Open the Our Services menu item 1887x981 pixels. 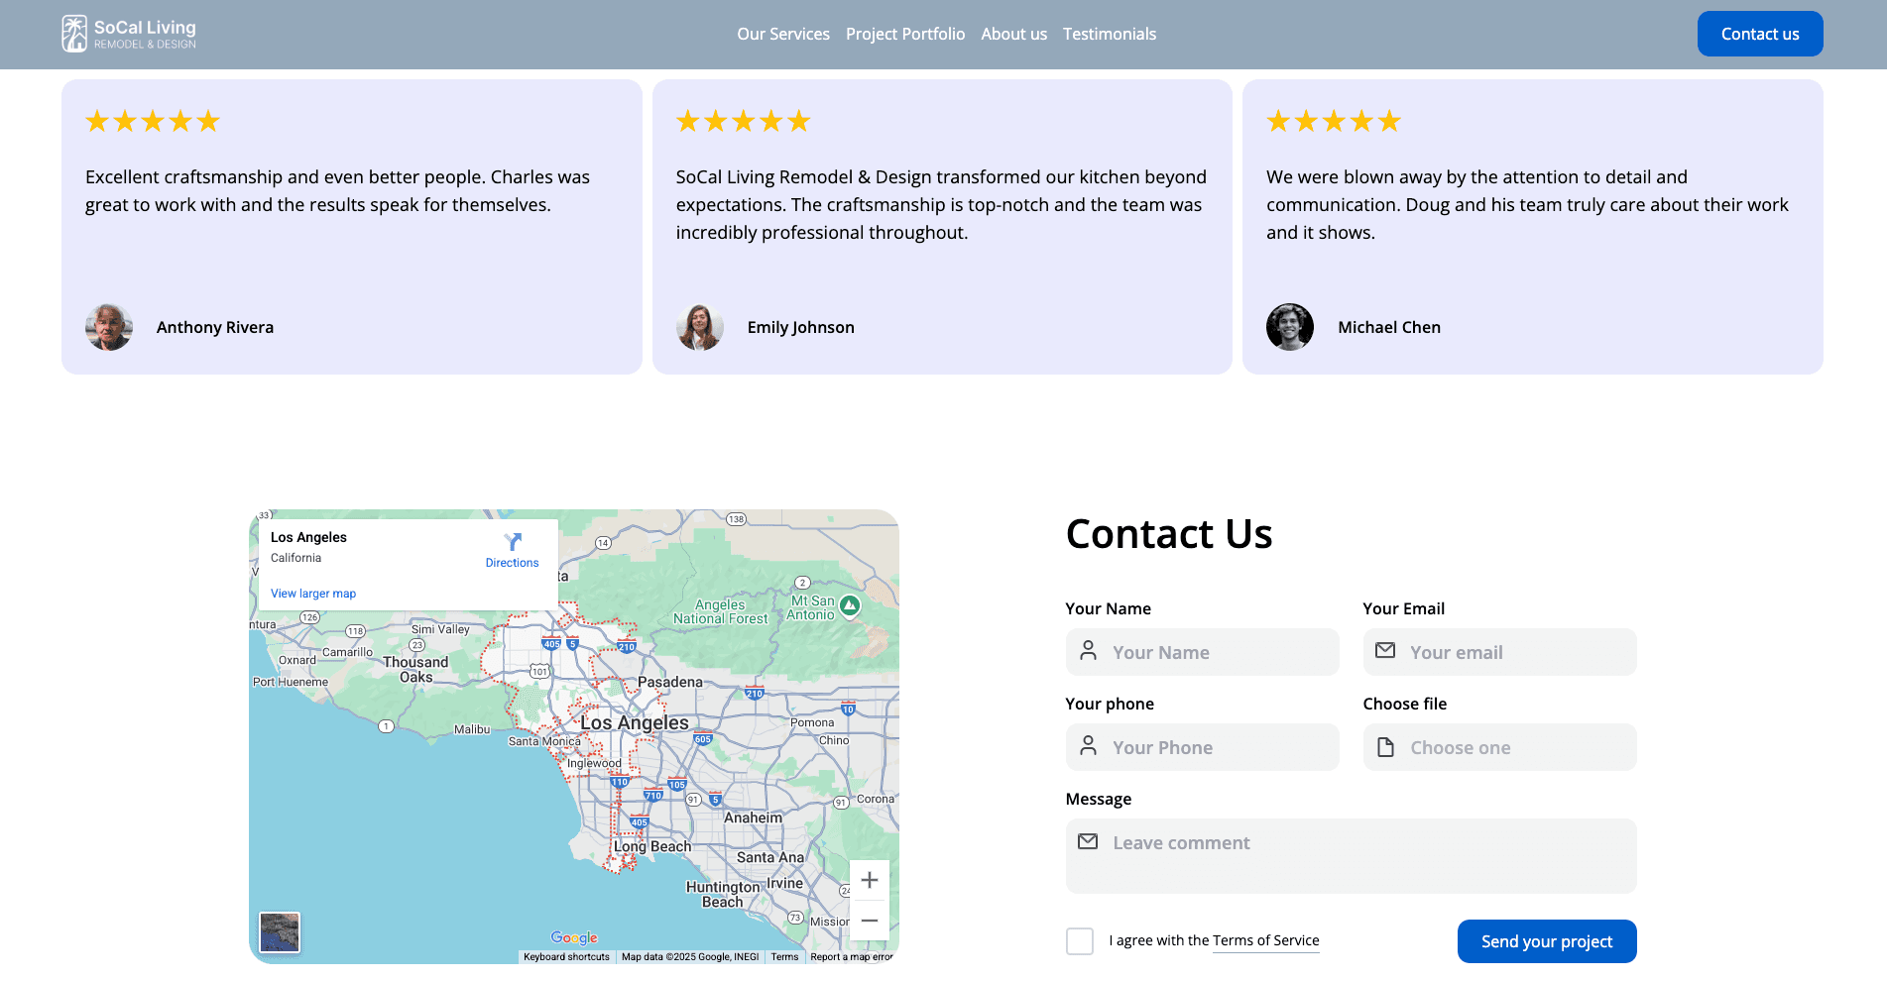[783, 34]
